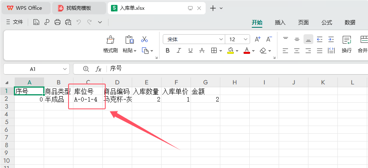Screen dimensions: 368x168
Task: Toggle Strikethrough formatting
Action: coord(202,51)
